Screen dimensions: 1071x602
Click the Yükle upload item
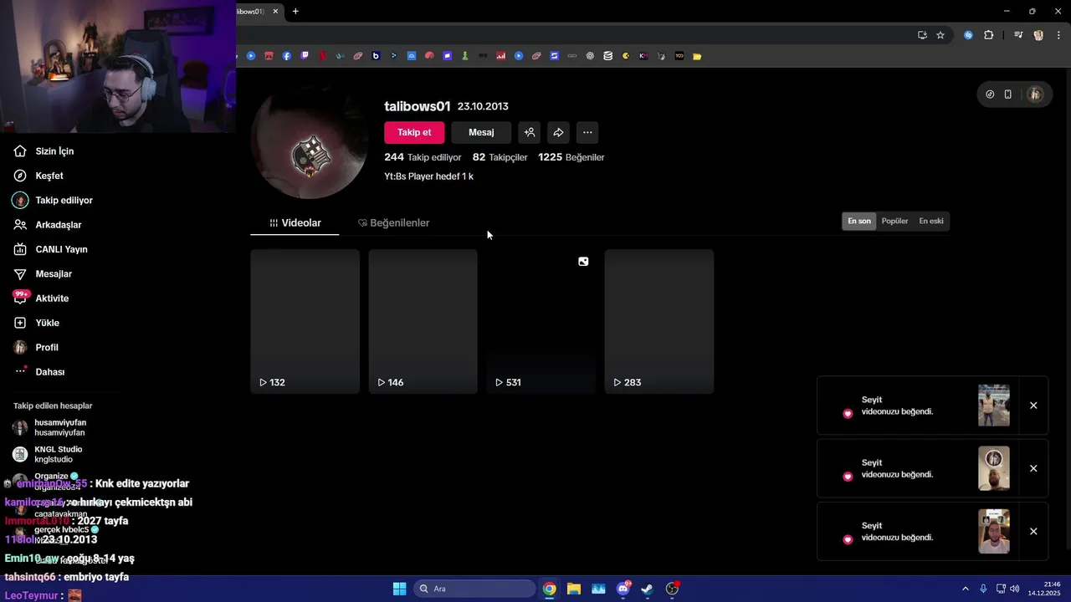click(47, 323)
